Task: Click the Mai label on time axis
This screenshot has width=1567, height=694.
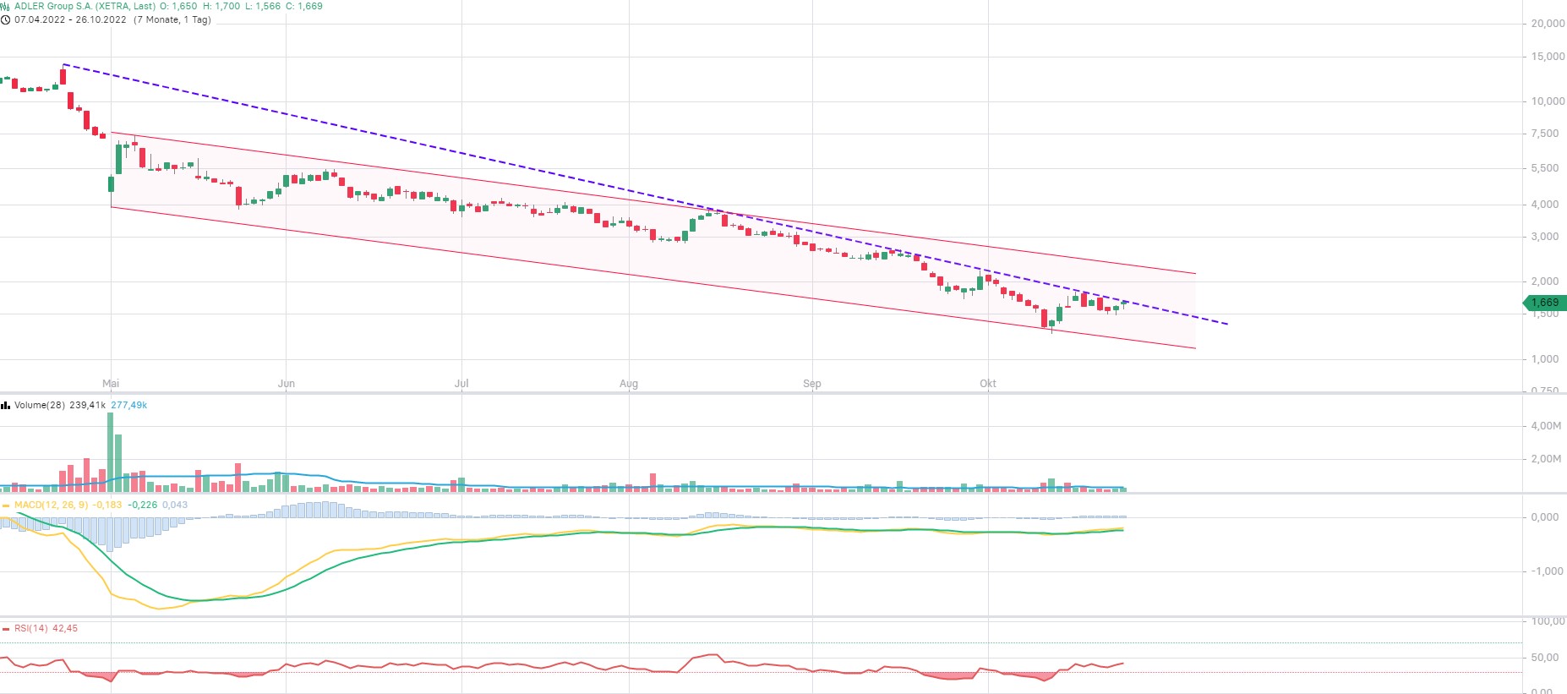Action: click(111, 384)
